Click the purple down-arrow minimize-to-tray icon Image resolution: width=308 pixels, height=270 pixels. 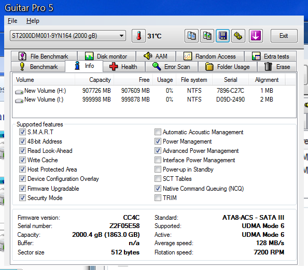(x=256, y=36)
